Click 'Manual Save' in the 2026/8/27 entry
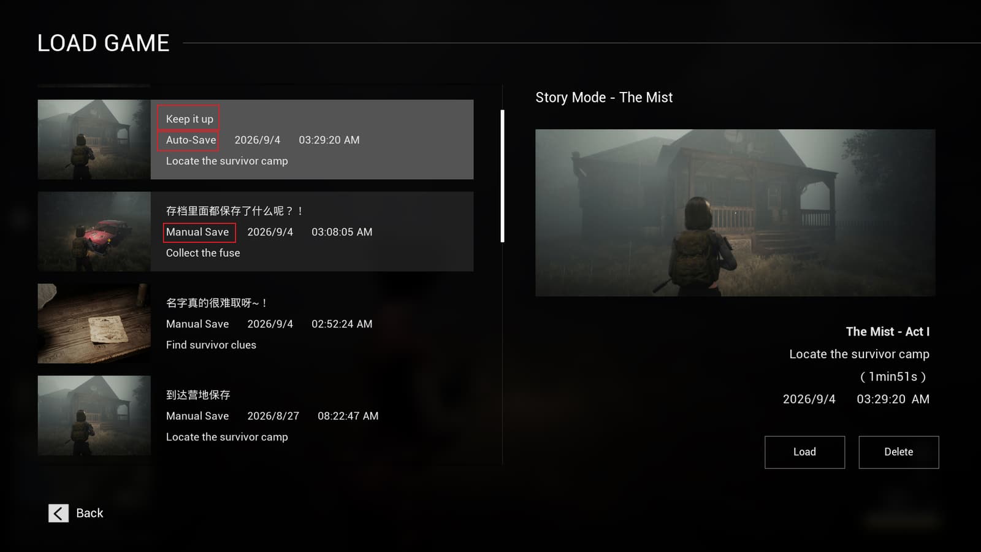The image size is (981, 552). tap(197, 416)
